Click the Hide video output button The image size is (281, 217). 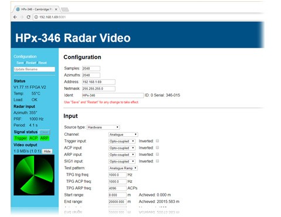coord(47,151)
